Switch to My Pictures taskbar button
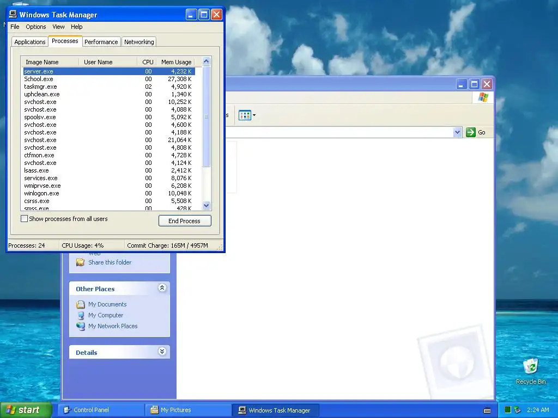 (x=188, y=410)
